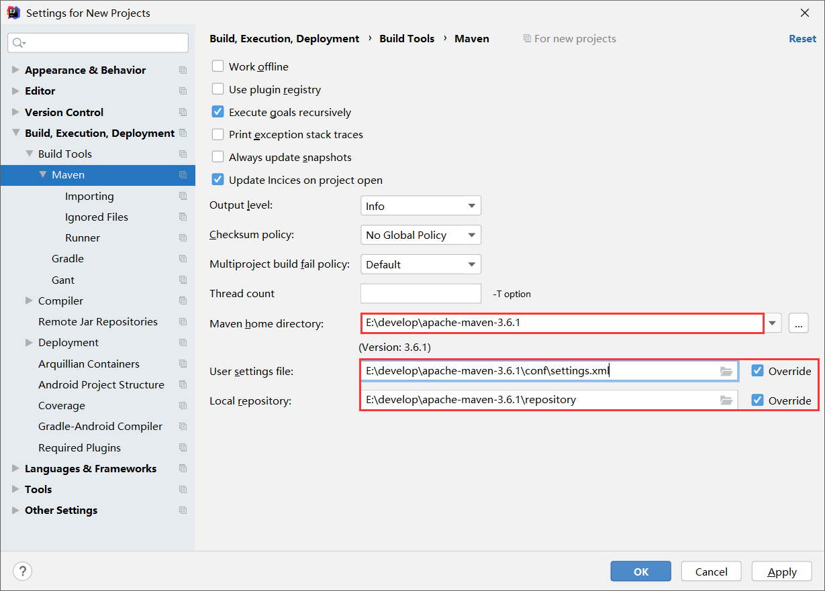Screen dimensions: 825x591
Task: Click the copy icon beside Deployment
Action: pyautogui.click(x=183, y=343)
